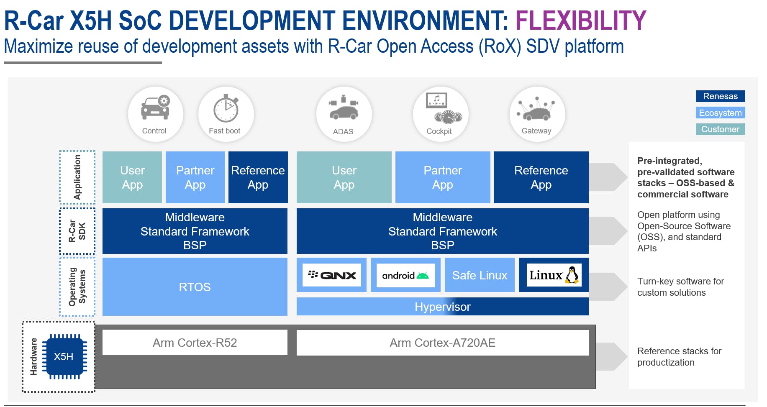Select the Android logo block
Viewport: 767px width, 407px height.
click(x=405, y=275)
